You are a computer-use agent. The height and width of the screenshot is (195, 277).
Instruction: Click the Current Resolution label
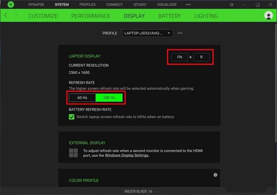(x=89, y=65)
